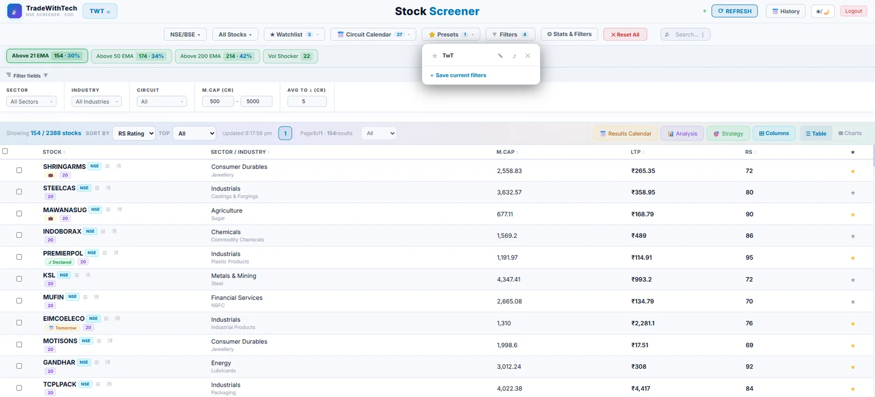Image resolution: width=875 pixels, height=397 pixels.
Task: Click the pencil edit icon for TwT preset
Action: click(x=500, y=56)
